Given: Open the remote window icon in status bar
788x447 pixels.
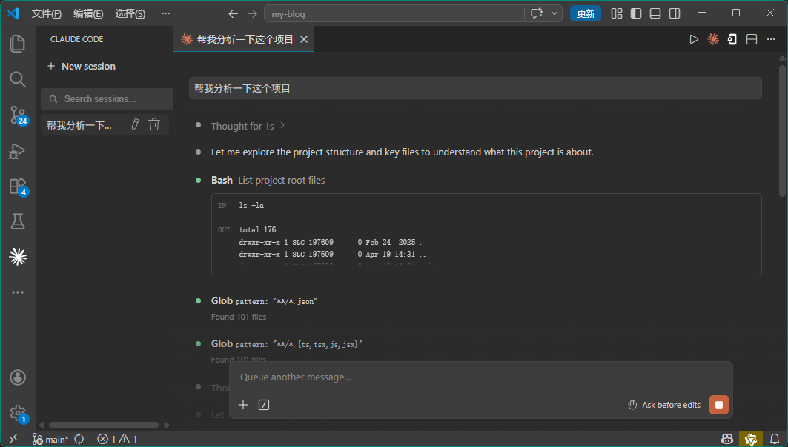Looking at the screenshot, I should click(13, 439).
